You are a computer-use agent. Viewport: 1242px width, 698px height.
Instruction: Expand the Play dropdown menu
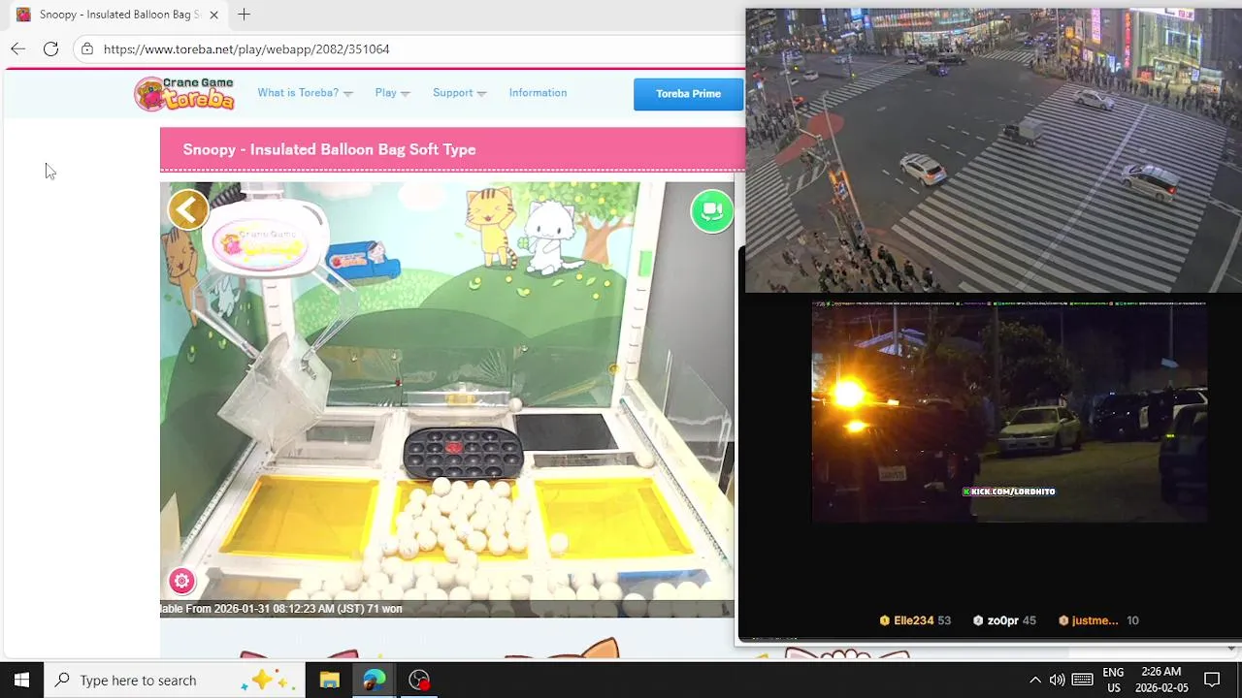pyautogui.click(x=392, y=93)
